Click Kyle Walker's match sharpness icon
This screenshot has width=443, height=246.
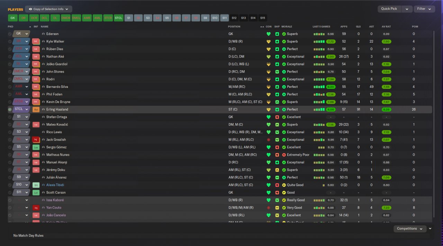point(277,42)
